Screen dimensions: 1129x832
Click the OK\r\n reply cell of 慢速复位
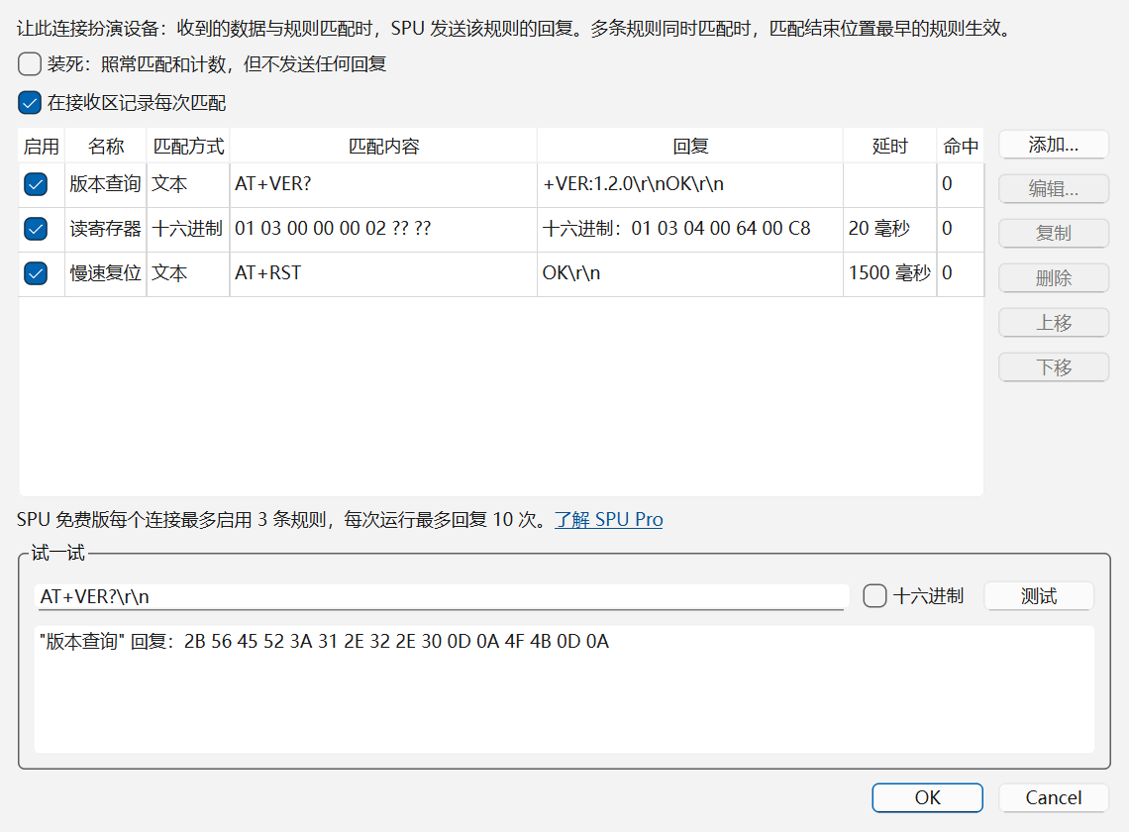pyautogui.click(x=690, y=273)
